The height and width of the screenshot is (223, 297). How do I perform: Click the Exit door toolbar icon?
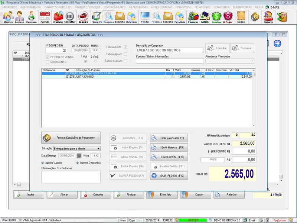[x=282, y=17]
